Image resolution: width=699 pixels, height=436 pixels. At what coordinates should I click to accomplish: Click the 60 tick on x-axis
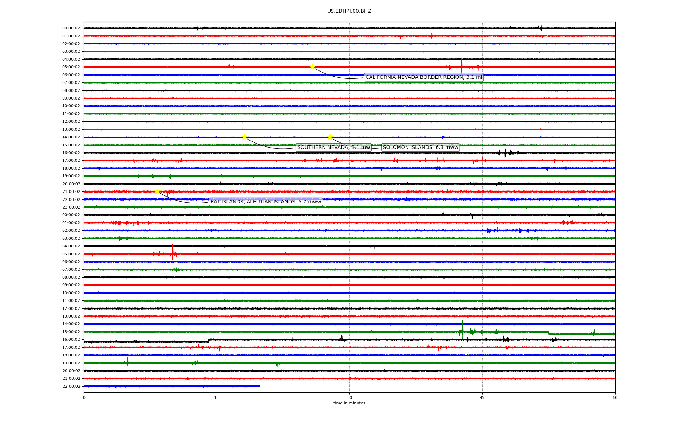[615, 397]
